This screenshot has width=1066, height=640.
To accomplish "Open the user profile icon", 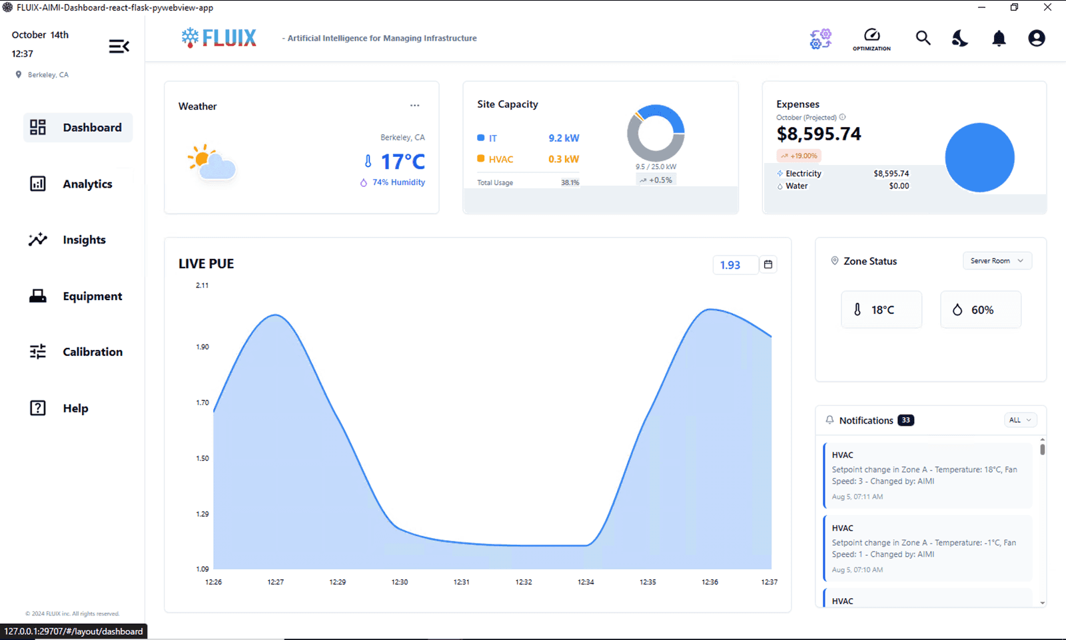I will (x=1037, y=38).
